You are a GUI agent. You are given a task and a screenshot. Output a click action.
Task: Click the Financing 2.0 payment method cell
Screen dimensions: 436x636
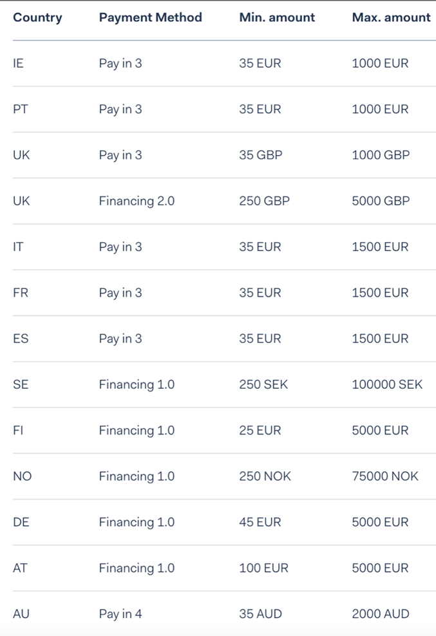137,201
